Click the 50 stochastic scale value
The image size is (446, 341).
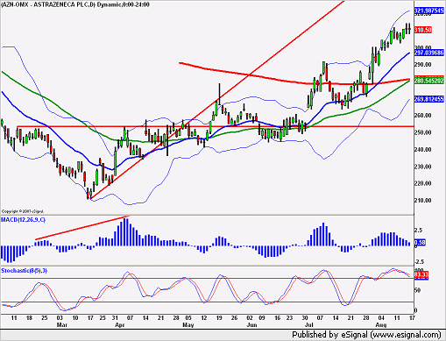point(418,290)
